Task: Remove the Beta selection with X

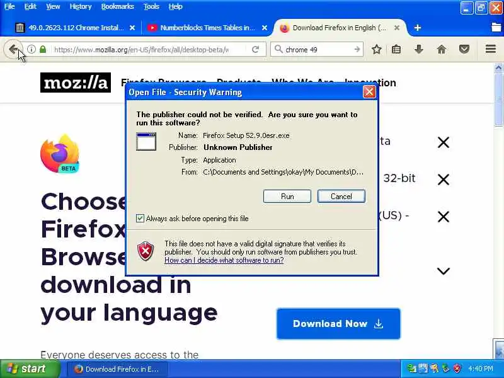Action: (444, 142)
